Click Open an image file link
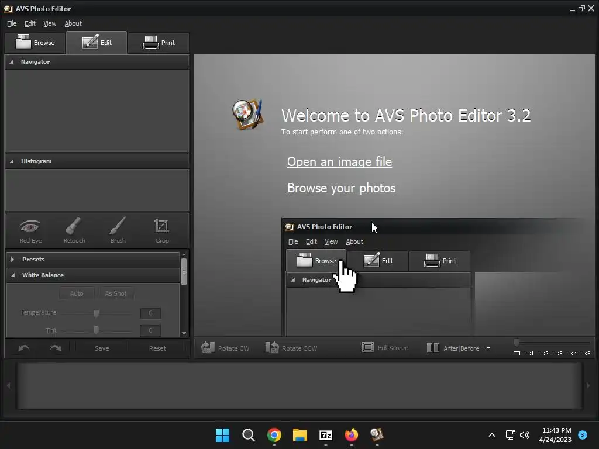This screenshot has width=599, height=449. pos(339,162)
